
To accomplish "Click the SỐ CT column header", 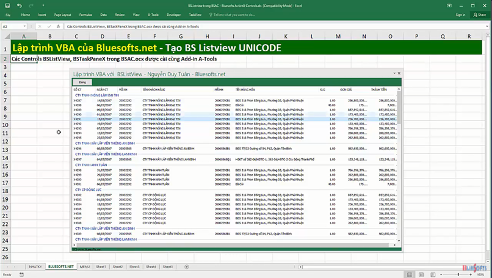I will (78, 90).
